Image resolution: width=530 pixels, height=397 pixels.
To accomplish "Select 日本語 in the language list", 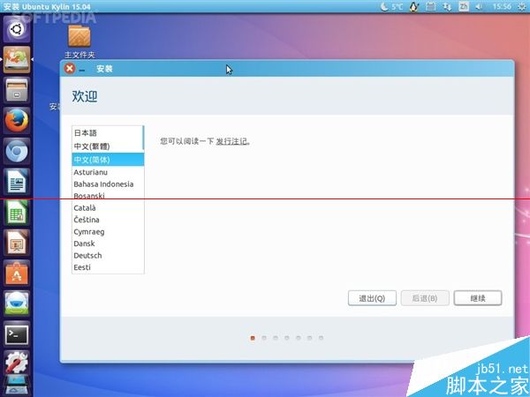I will [x=107, y=132].
